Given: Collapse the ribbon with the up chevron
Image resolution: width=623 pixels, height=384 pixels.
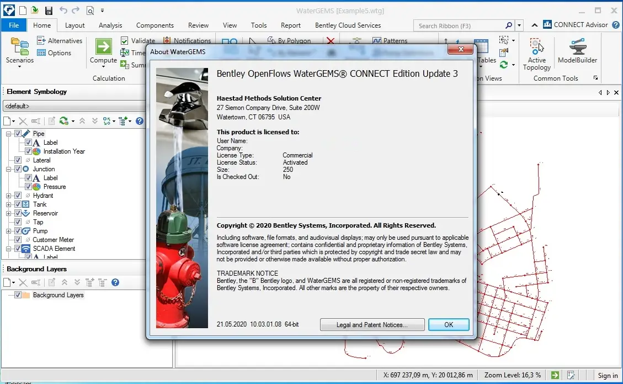Looking at the screenshot, I should pyautogui.click(x=534, y=25).
